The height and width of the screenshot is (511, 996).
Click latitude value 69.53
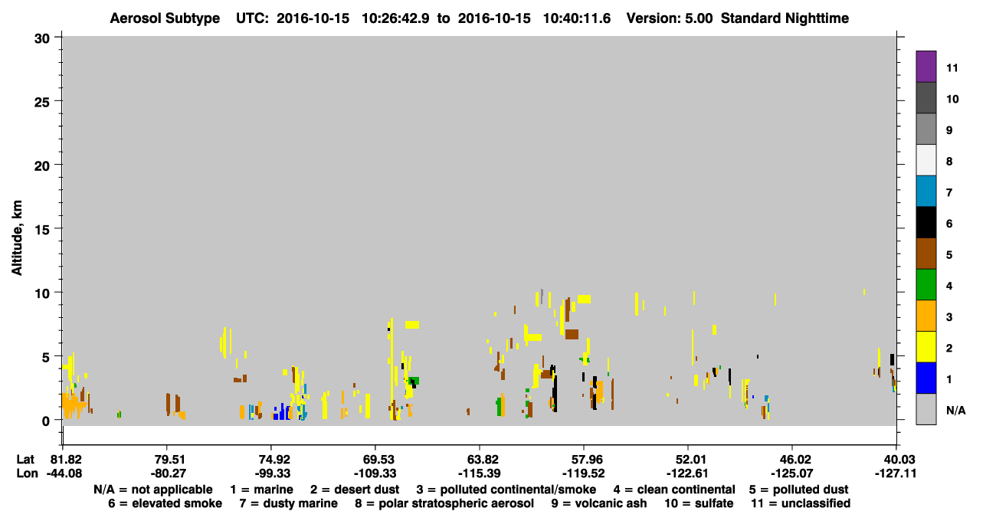(x=375, y=460)
